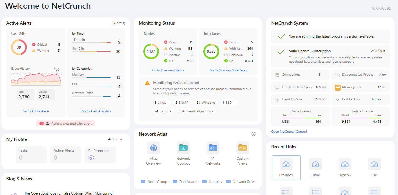Click the Nodes Inactive status icon
The image size is (398, 195).
[x=166, y=55]
